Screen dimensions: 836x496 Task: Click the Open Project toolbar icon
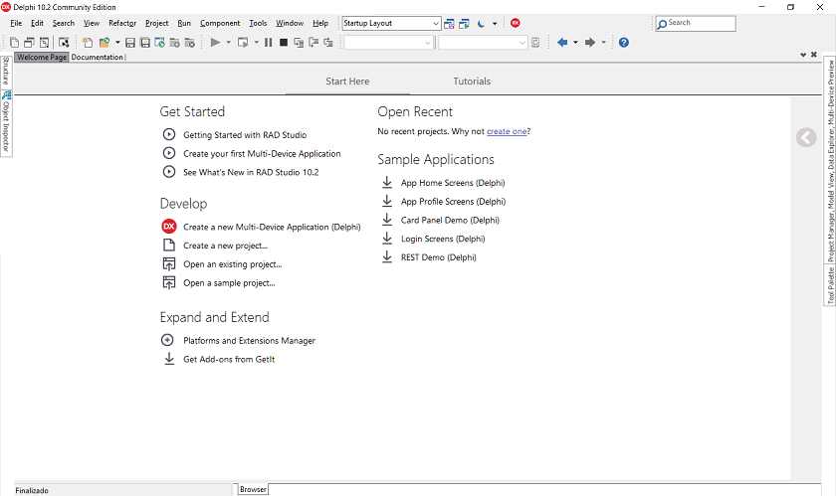click(160, 42)
